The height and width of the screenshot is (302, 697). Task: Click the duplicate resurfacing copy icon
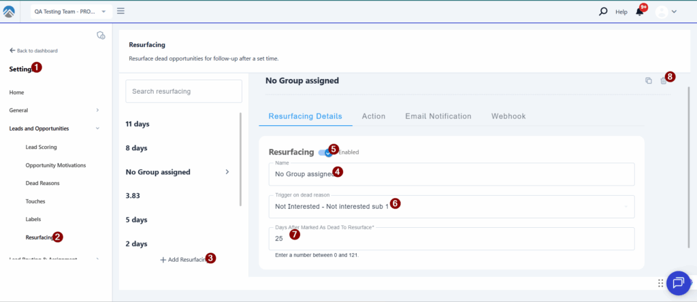pyautogui.click(x=648, y=81)
